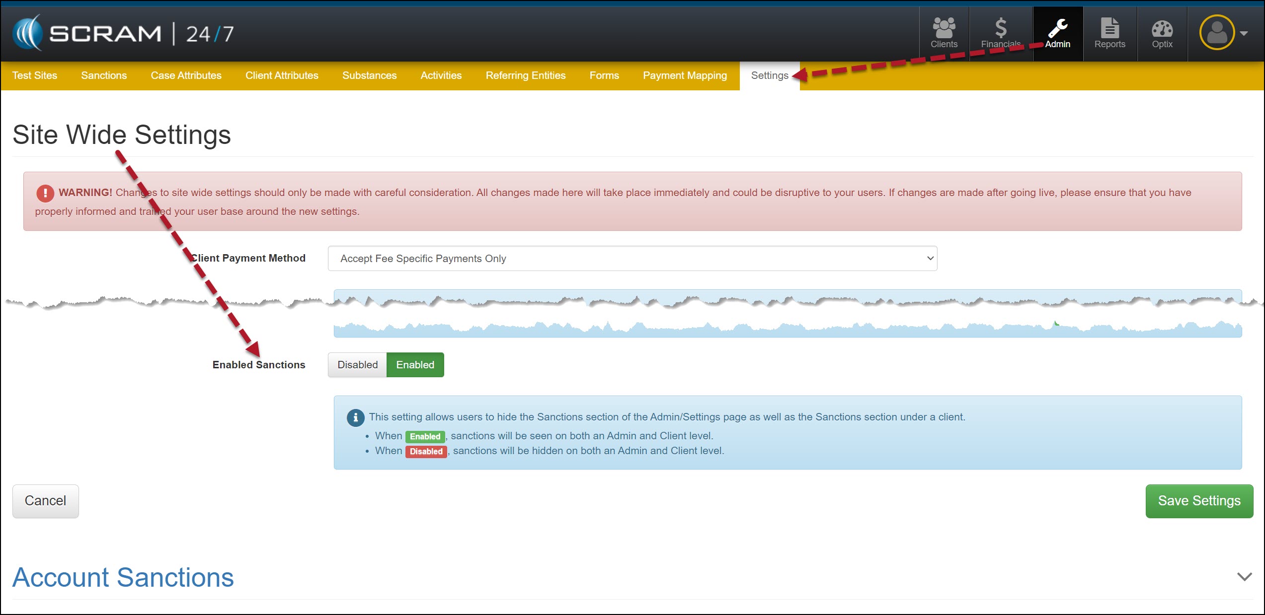Click the user profile avatar icon
Viewport: 1265px width, 615px height.
click(x=1216, y=33)
